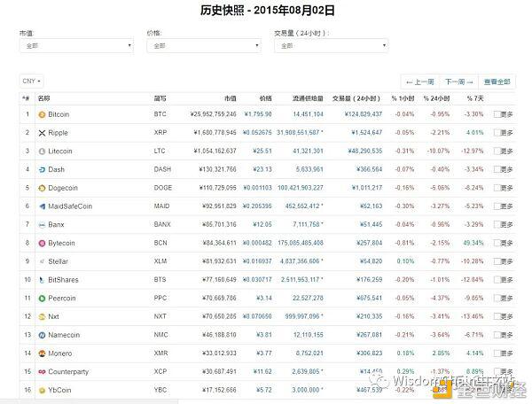This screenshot has height=404, width=532.
Task: Go to previous week with 上一周
Action: [x=420, y=82]
